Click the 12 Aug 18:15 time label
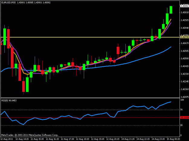 (x=83, y=139)
